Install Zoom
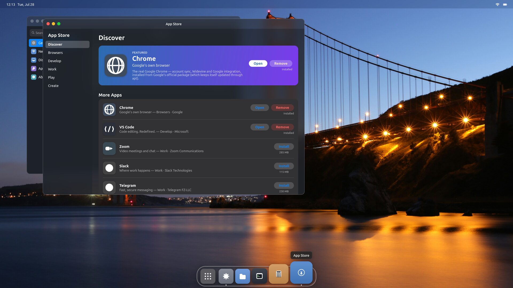This screenshot has width=513, height=288. tap(284, 146)
